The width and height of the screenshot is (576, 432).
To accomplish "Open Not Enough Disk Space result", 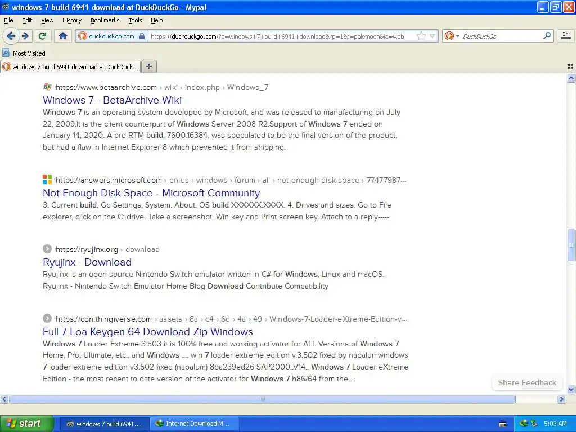I will (151, 193).
